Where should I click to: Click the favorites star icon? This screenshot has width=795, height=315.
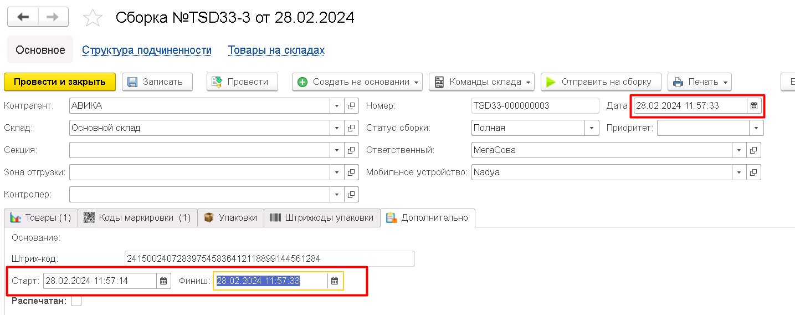(x=93, y=18)
